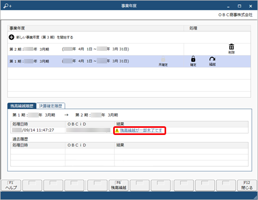Click the 未確定 unlocked icon in 第1期 row

click(163, 61)
